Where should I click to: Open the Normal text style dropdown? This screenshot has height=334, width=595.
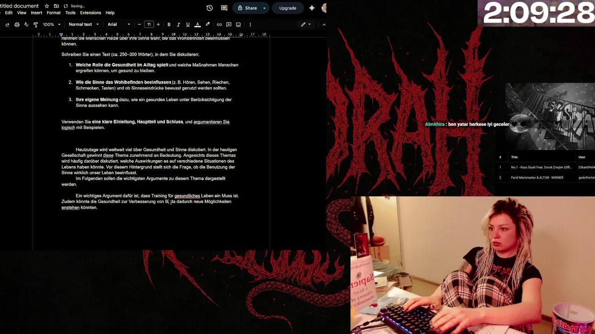point(84,25)
